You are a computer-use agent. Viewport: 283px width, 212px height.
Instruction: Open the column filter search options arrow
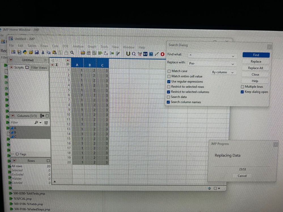(x=41, y=123)
